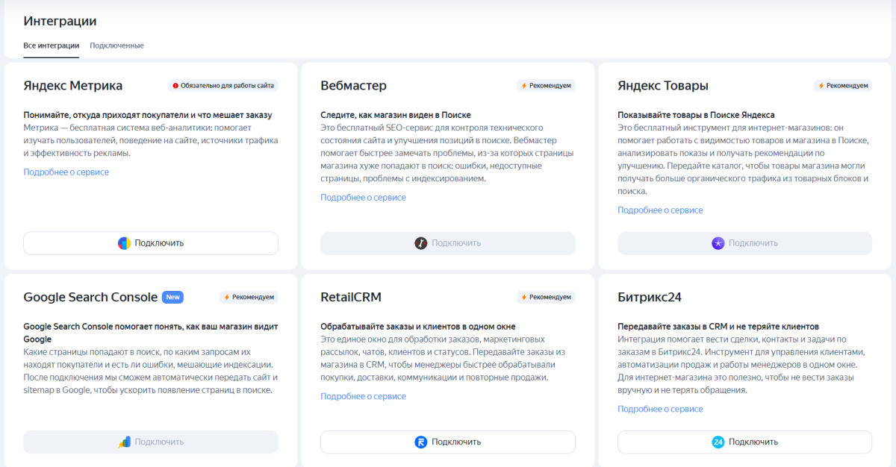Click the RetailCRM card title
The width and height of the screenshot is (896, 467).
pyautogui.click(x=351, y=297)
